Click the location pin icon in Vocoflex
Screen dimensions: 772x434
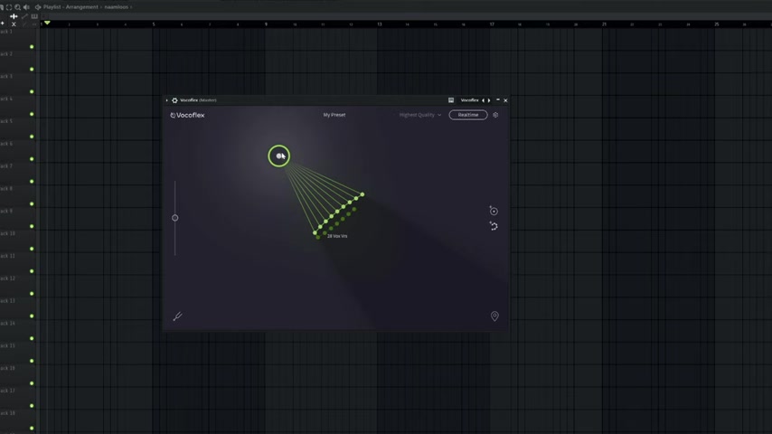(494, 316)
